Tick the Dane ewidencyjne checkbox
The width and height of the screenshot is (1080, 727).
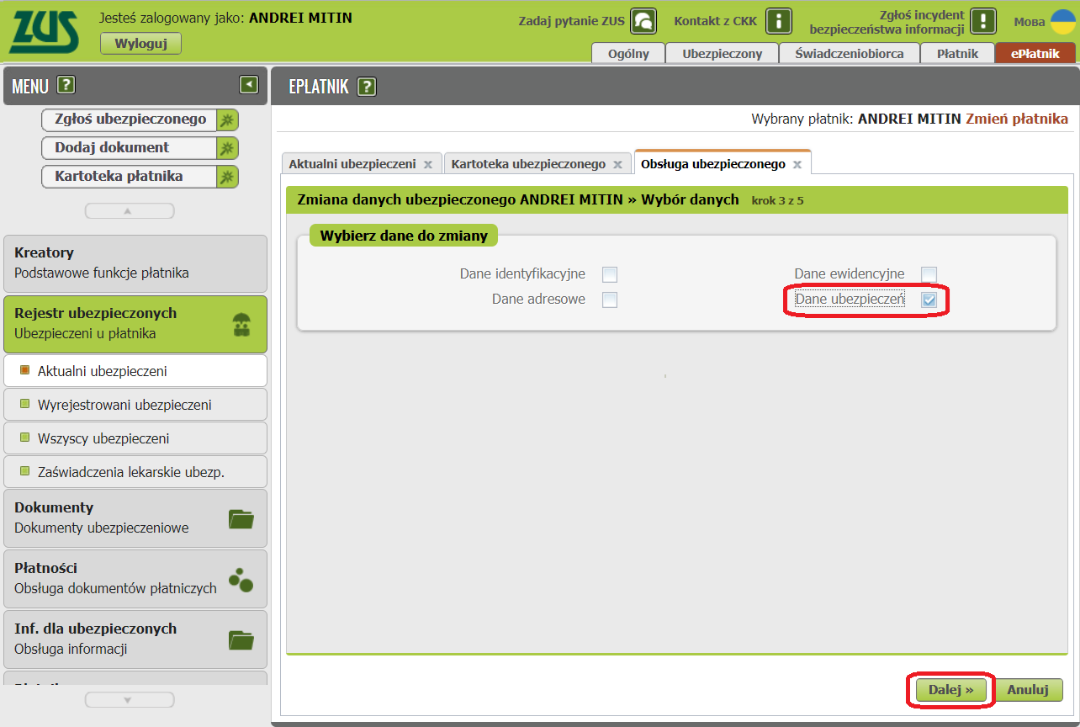pyautogui.click(x=929, y=274)
